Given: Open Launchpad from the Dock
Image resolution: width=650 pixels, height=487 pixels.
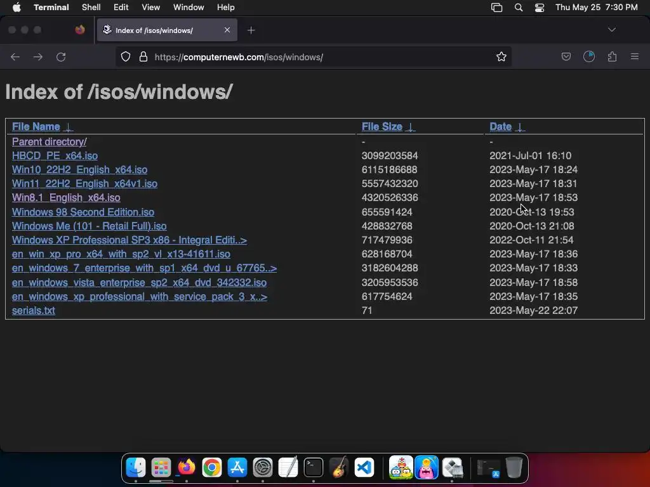Looking at the screenshot, I should pyautogui.click(x=161, y=467).
